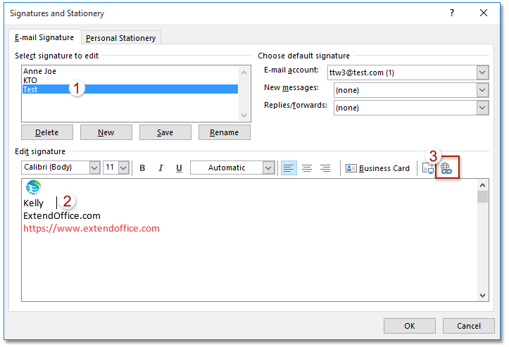The width and height of the screenshot is (509, 347).
Task: Click inside the font size field showing 11
Action: tap(111, 168)
